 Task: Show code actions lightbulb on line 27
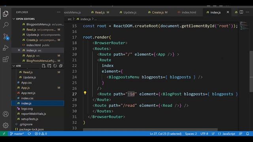[85, 93]
